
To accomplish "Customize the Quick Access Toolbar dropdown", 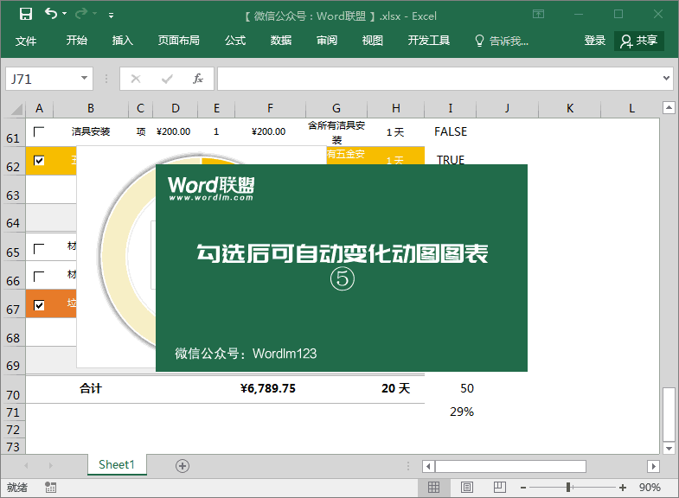I will point(112,16).
